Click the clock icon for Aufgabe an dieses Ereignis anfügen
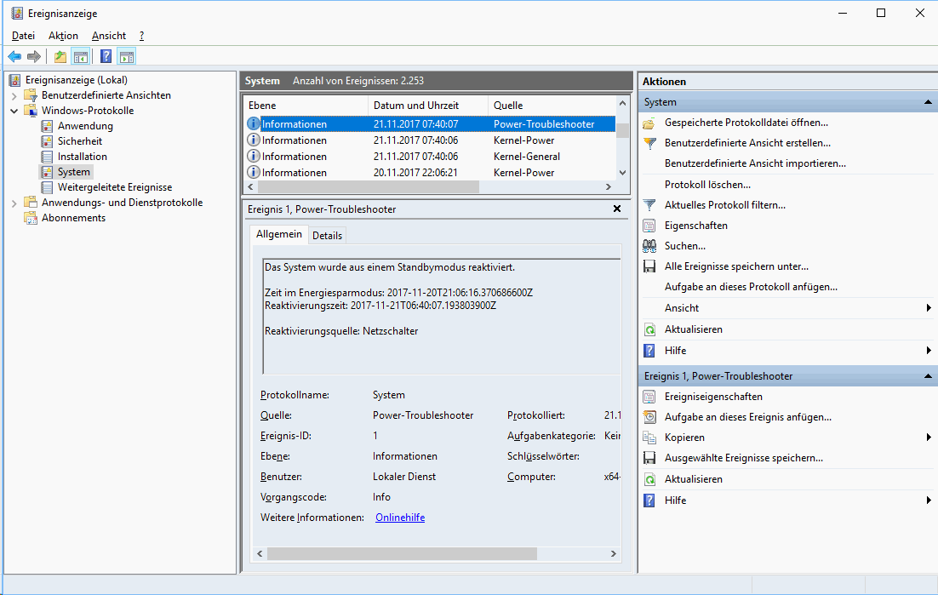This screenshot has width=938, height=595. coord(649,417)
